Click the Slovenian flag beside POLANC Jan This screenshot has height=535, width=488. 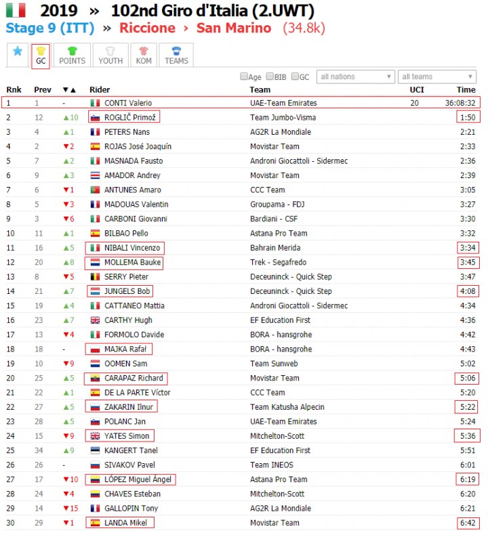[95, 422]
